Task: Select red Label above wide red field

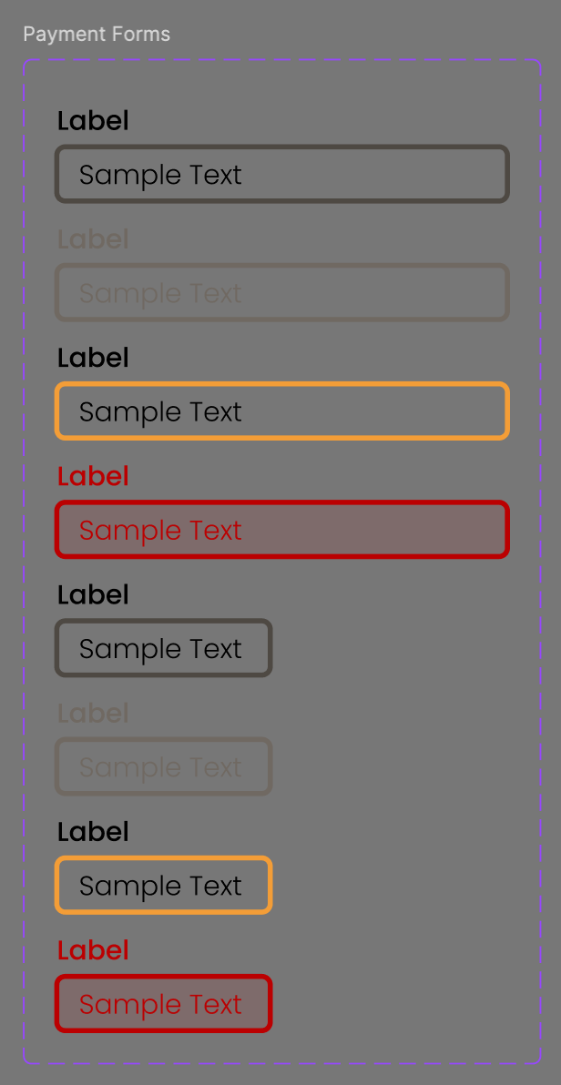Action: (93, 476)
